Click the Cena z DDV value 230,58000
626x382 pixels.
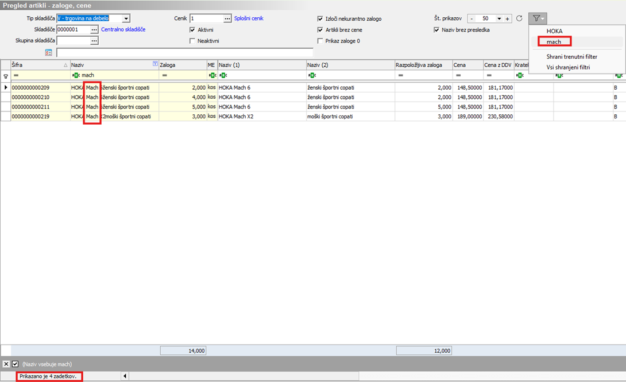tap(499, 116)
